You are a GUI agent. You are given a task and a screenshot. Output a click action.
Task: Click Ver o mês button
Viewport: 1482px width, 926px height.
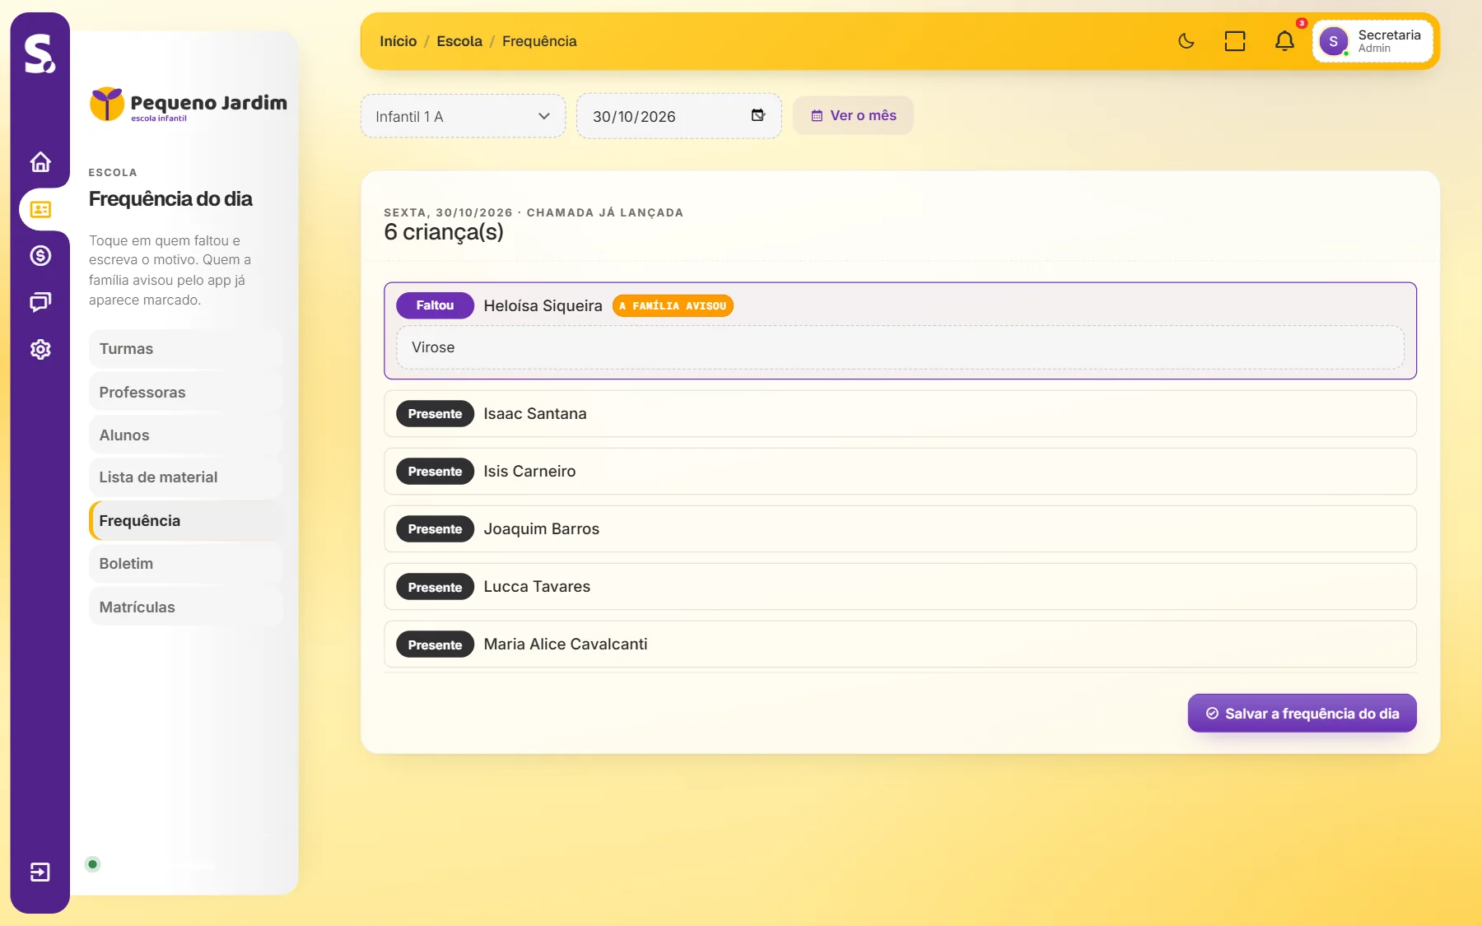[853, 115]
